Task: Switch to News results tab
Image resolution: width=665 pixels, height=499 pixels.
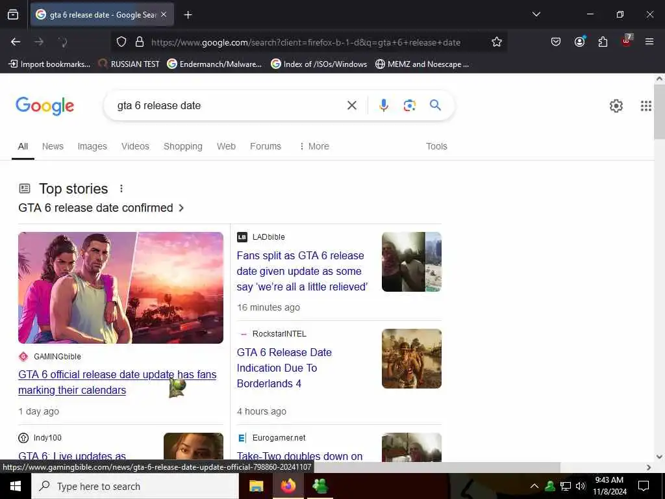Action: (x=53, y=146)
